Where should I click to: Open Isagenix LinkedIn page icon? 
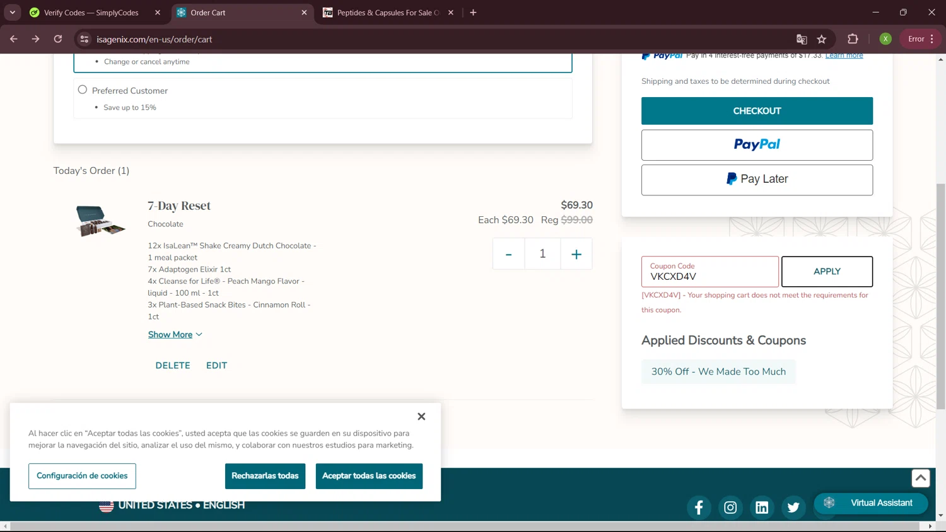tap(762, 507)
